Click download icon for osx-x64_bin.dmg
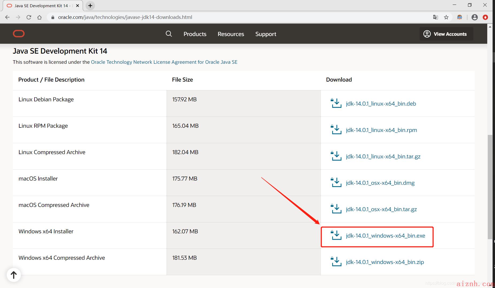 (x=336, y=182)
